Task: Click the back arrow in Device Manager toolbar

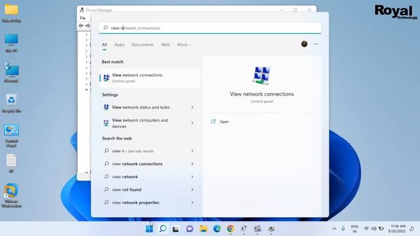Action: (81, 26)
